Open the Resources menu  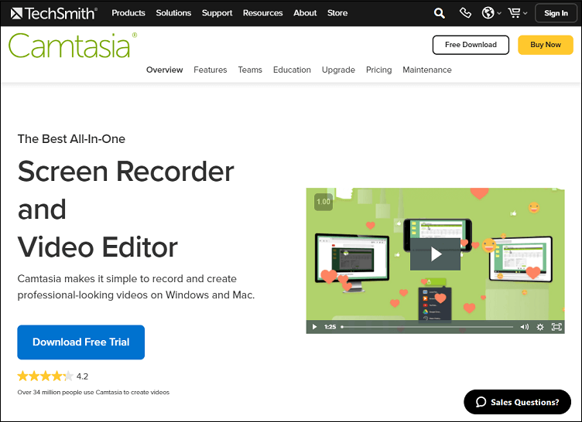[x=263, y=13]
